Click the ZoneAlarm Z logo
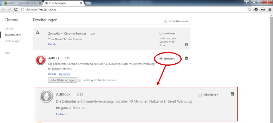This screenshot has height=123, width=273. 37,32
